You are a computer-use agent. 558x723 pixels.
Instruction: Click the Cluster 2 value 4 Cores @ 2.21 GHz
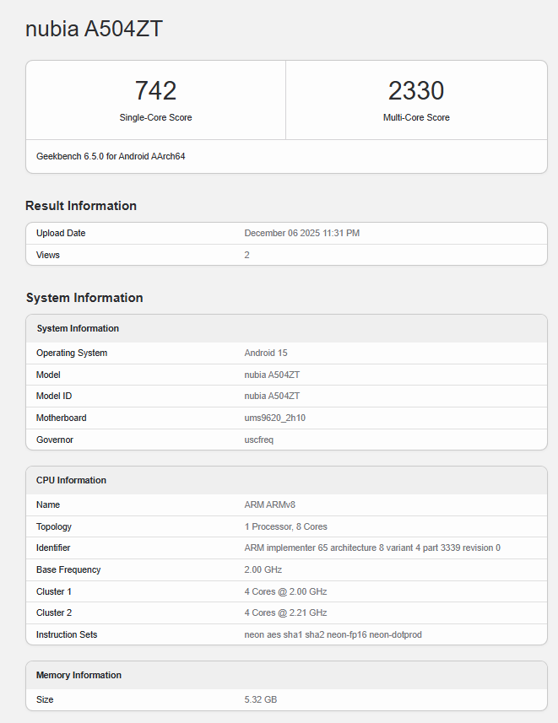pos(285,612)
